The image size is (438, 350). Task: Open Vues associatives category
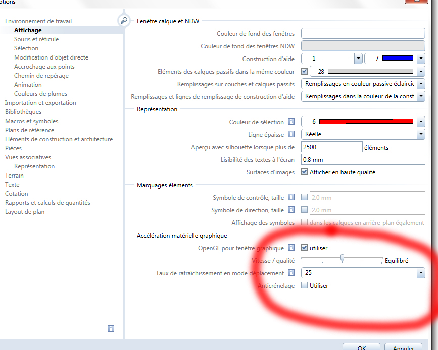point(28,157)
